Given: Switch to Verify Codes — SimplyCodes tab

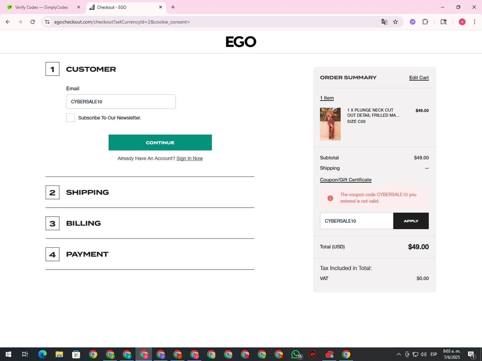Looking at the screenshot, I should coord(42,7).
